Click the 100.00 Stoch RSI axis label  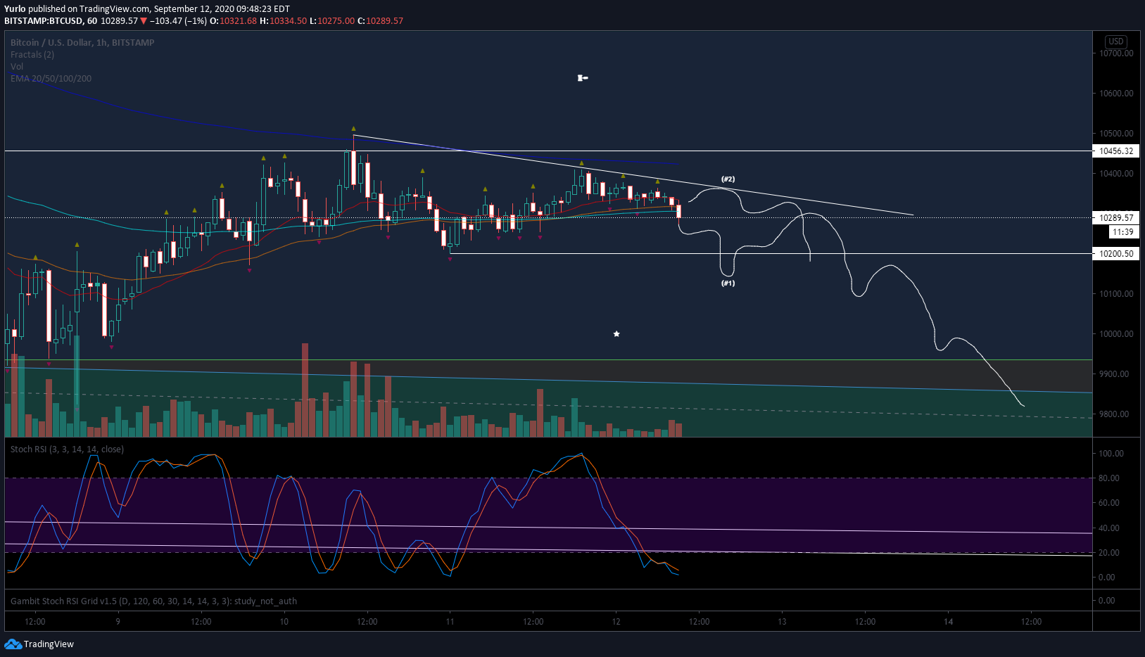click(x=1111, y=454)
